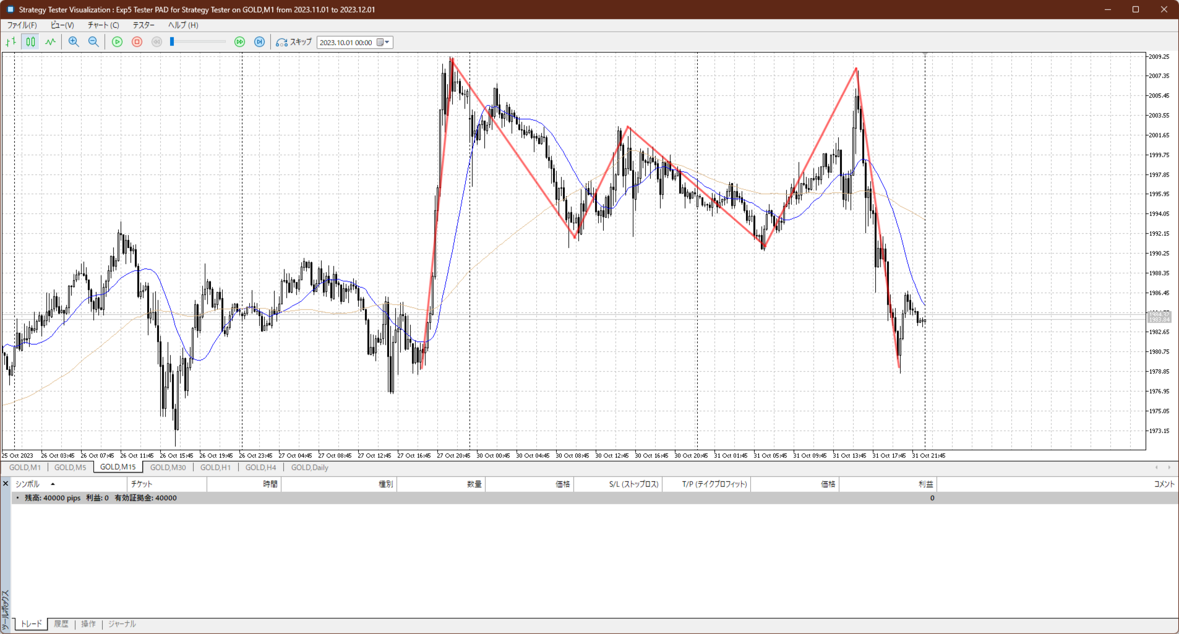Click the playback speed slider

pyautogui.click(x=198, y=42)
